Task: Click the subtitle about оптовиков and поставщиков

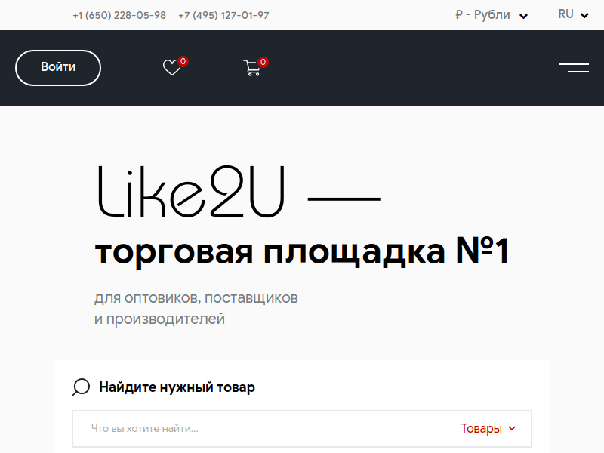Action: (196, 297)
